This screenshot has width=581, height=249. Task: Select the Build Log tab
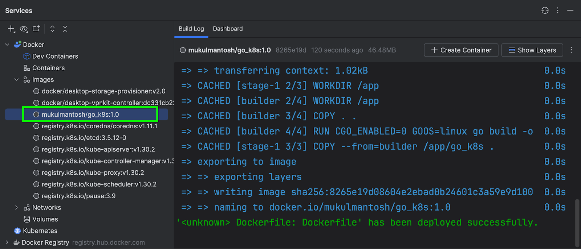(x=191, y=29)
